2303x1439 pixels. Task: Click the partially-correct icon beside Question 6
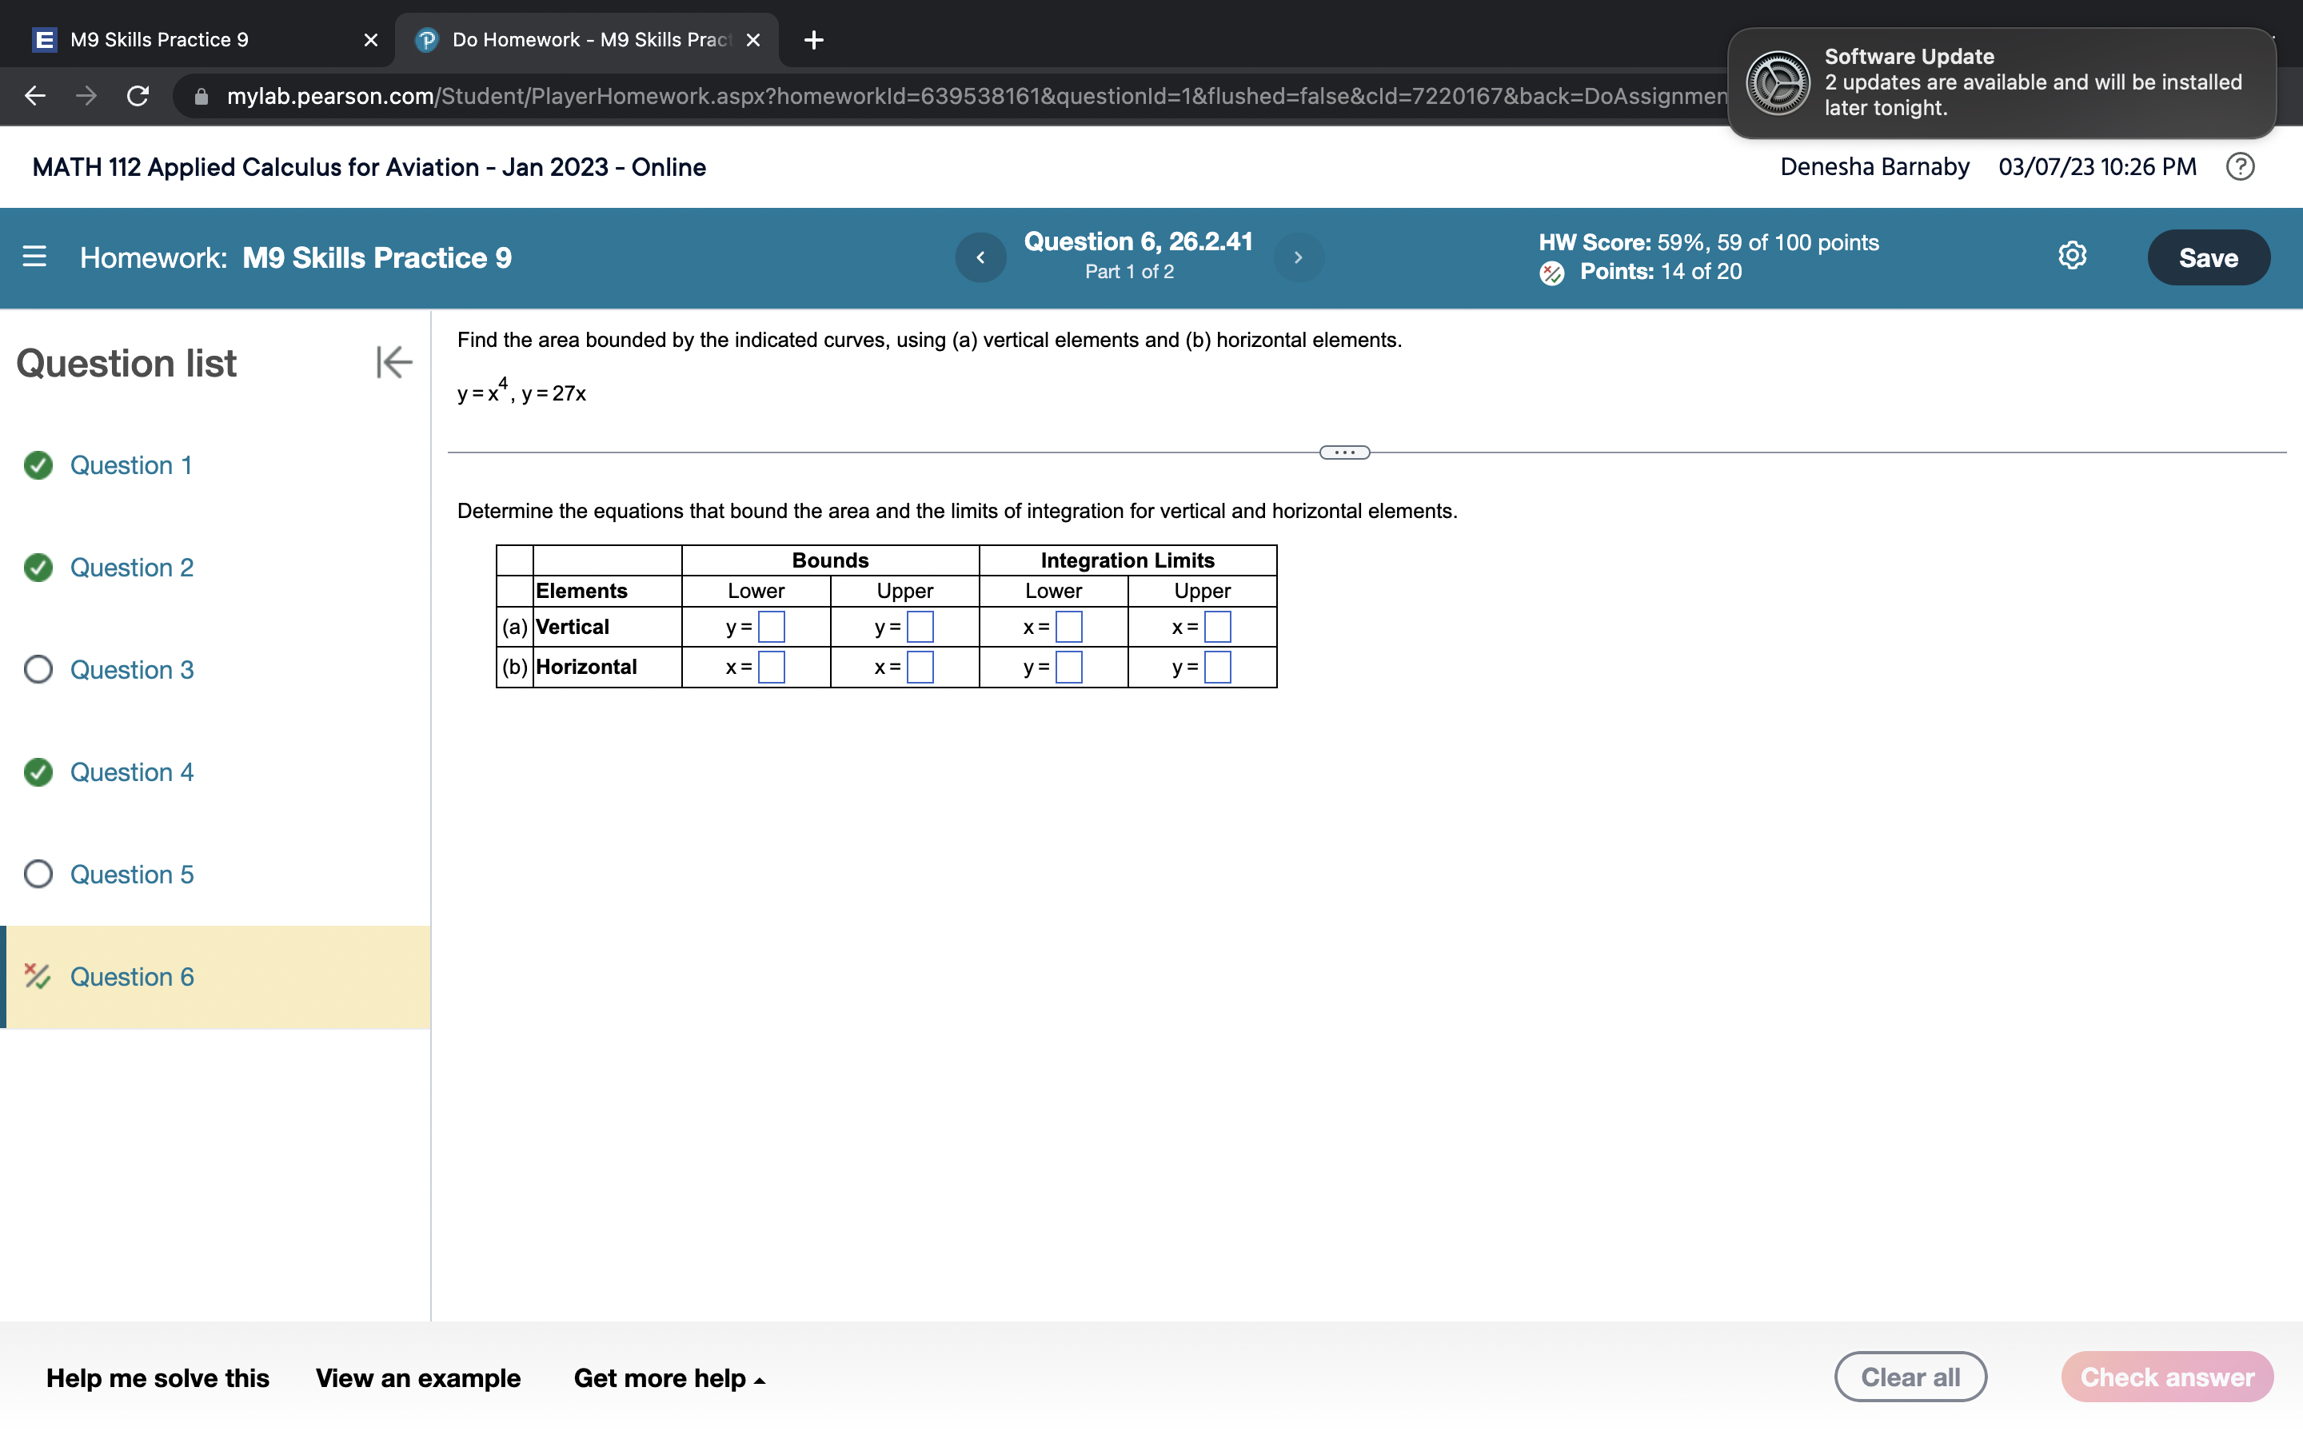click(38, 976)
